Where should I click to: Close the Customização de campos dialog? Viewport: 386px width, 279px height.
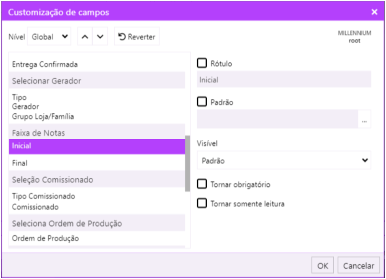374,12
